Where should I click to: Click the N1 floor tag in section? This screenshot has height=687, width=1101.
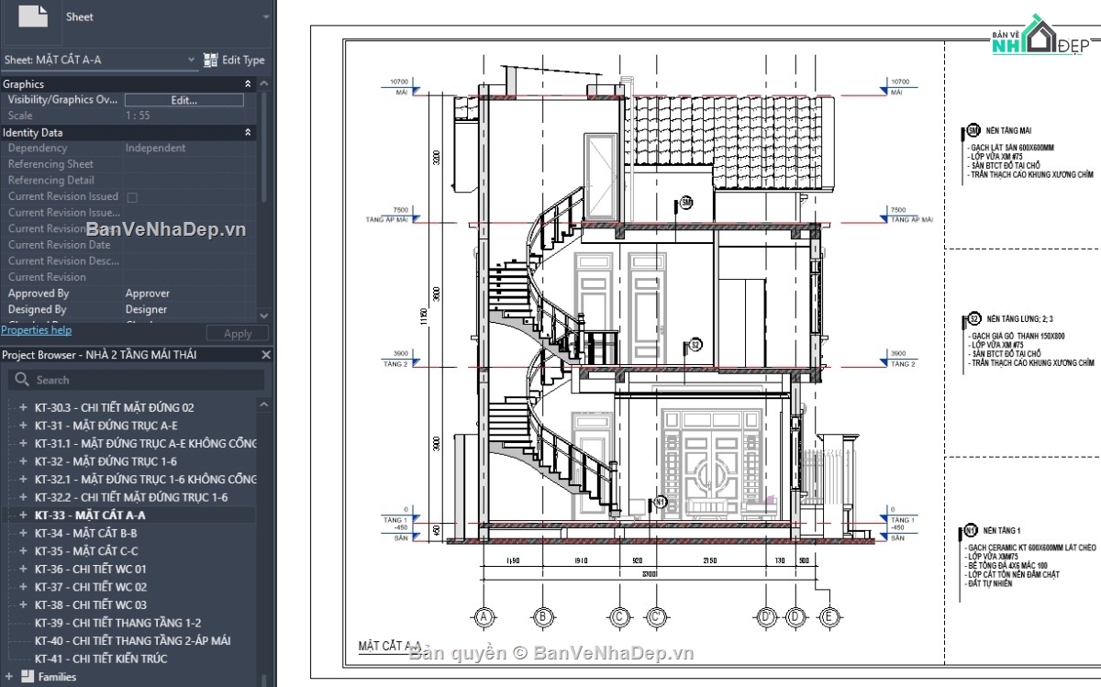click(660, 503)
